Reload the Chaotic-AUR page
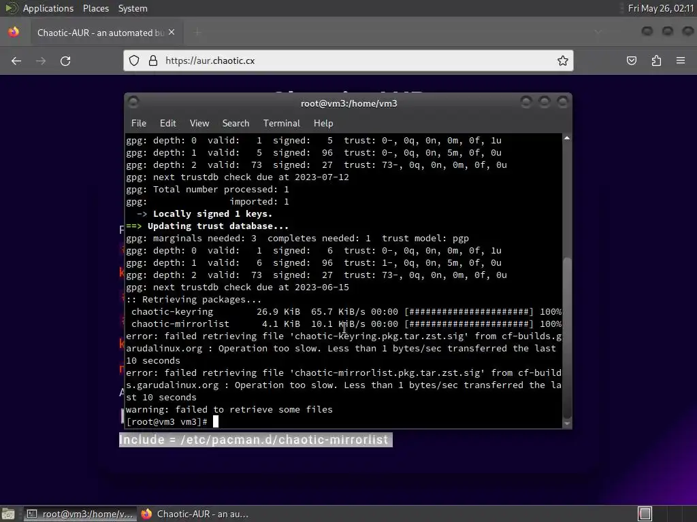This screenshot has width=697, height=522. [65, 60]
